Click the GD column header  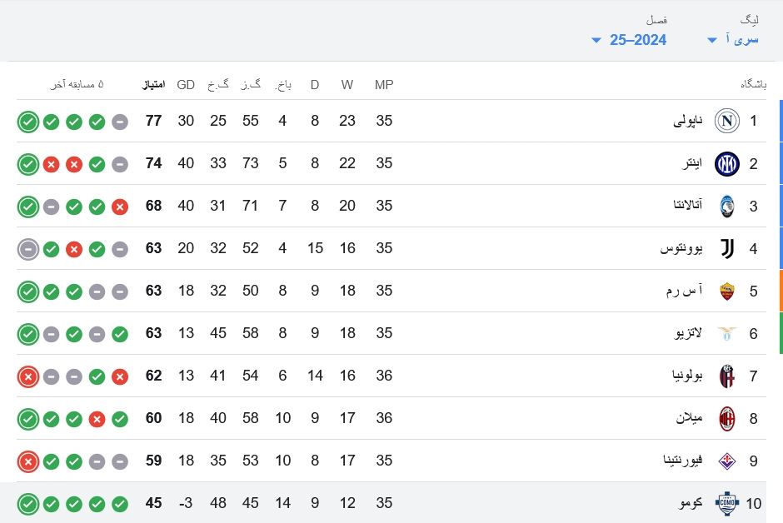point(186,84)
